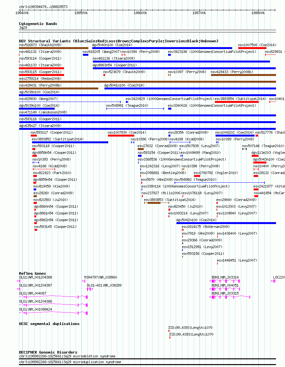The image size is (285, 367).
Task: Click nsv829830 (Wong2007) variant label
Action: pyautogui.click(x=38, y=99)
